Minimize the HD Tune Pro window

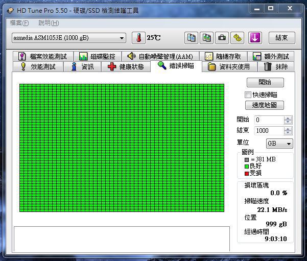point(257,9)
